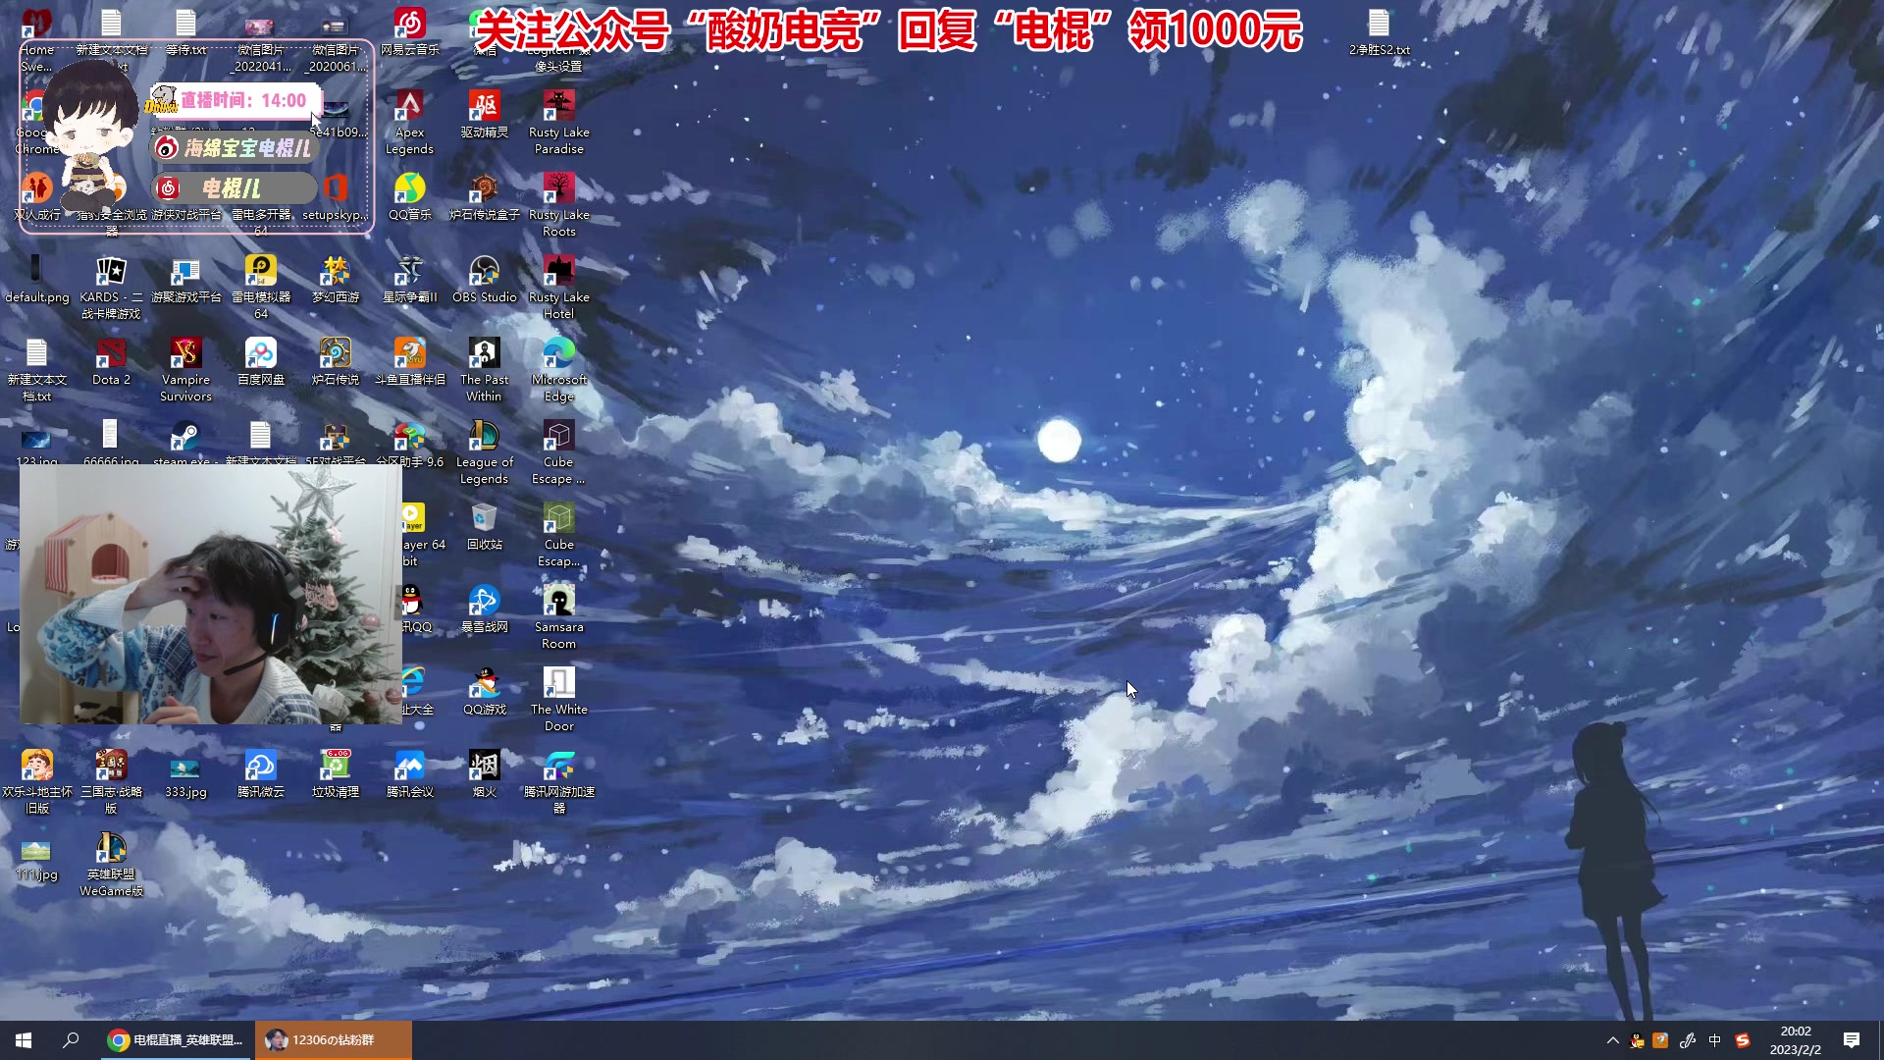Open the 炉石传说 desktop icon
This screenshot has width=1884, height=1060.
point(335,361)
